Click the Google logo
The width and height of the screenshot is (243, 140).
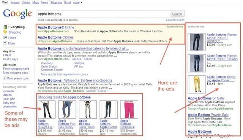[17, 14]
